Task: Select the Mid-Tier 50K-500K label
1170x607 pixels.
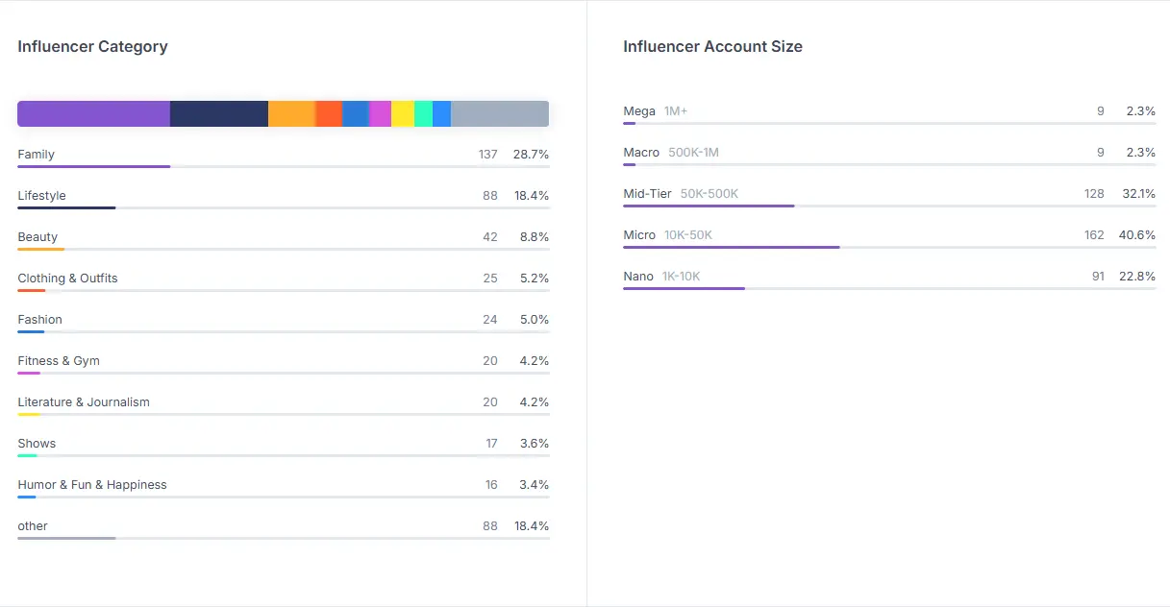Action: (681, 194)
